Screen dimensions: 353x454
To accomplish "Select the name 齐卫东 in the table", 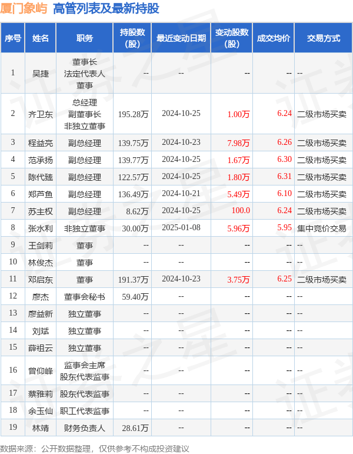I will click(x=41, y=114).
